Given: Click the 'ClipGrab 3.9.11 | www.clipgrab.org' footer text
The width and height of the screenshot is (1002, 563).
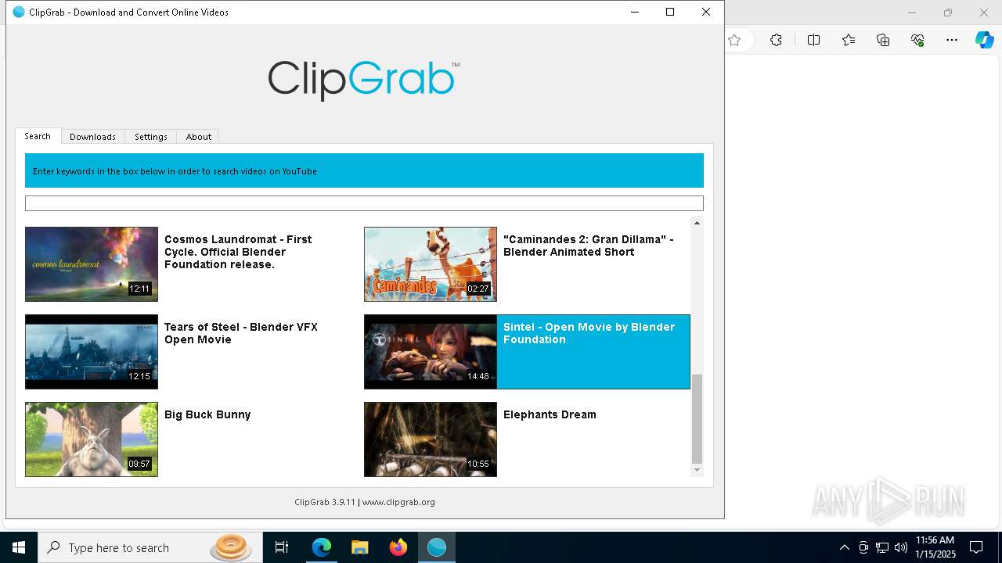Looking at the screenshot, I should tap(365, 502).
